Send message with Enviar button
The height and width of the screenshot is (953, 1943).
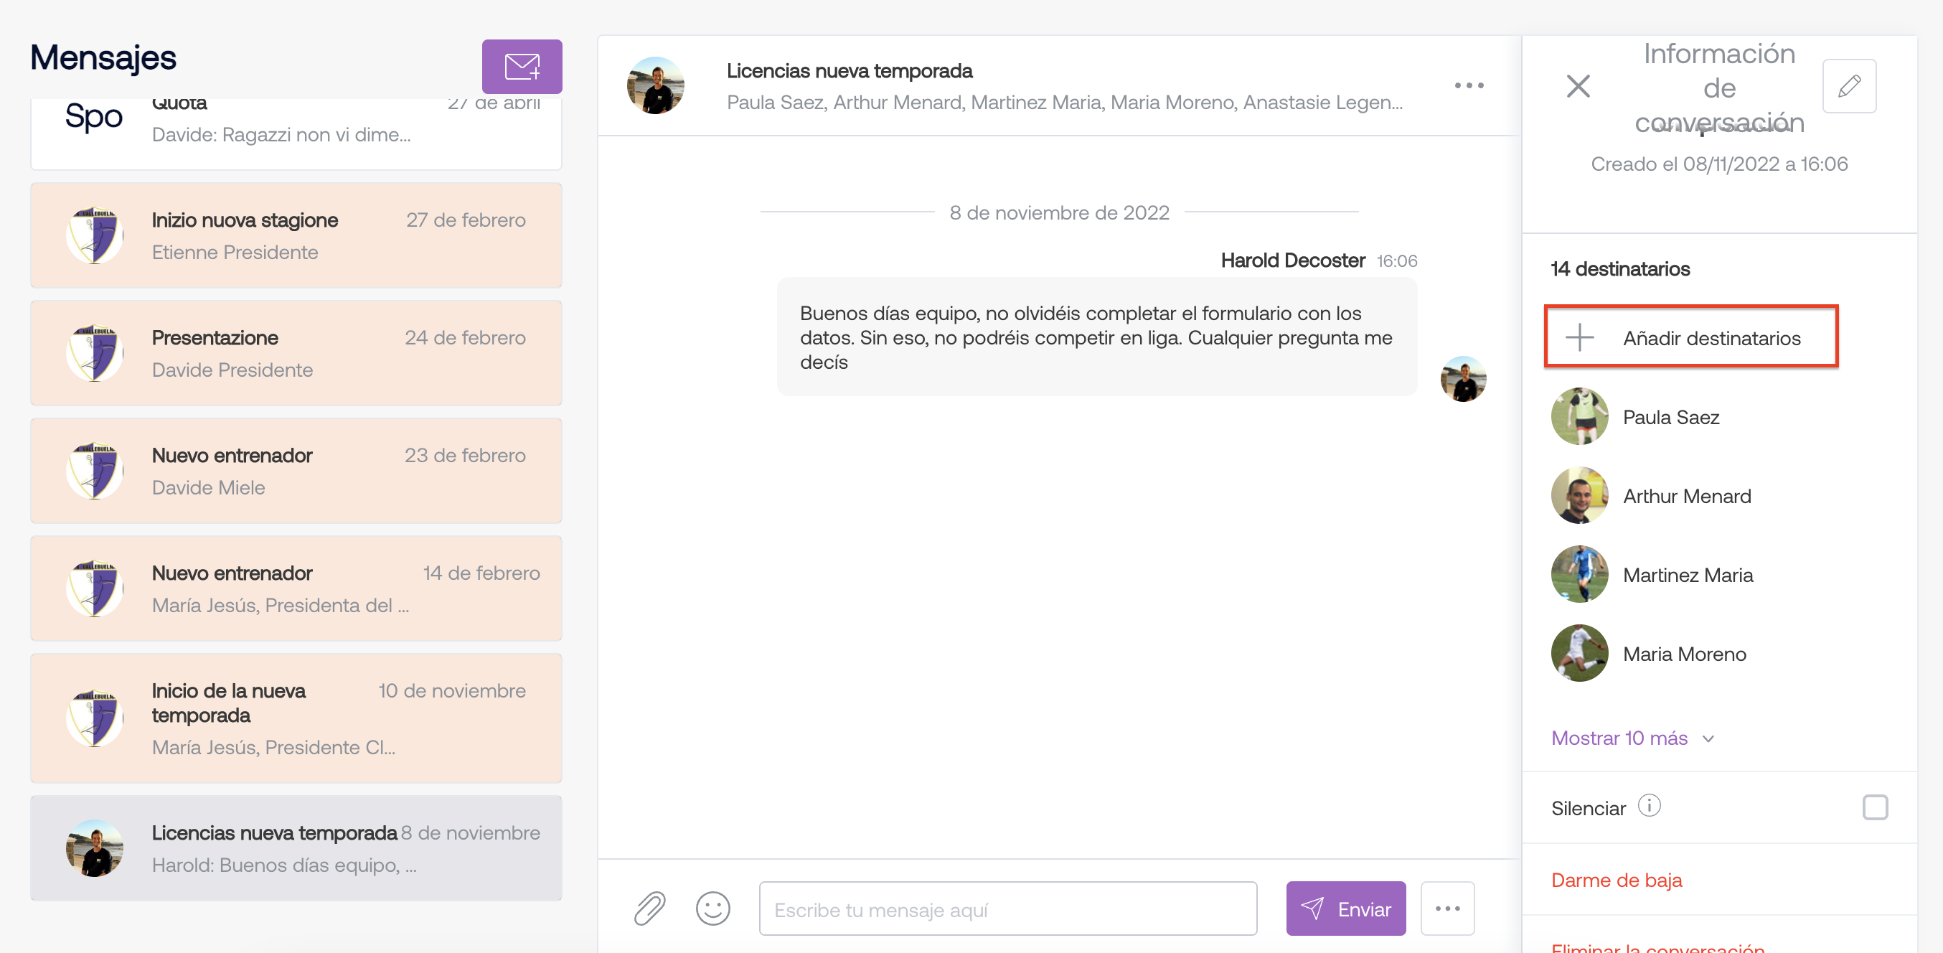1345,909
